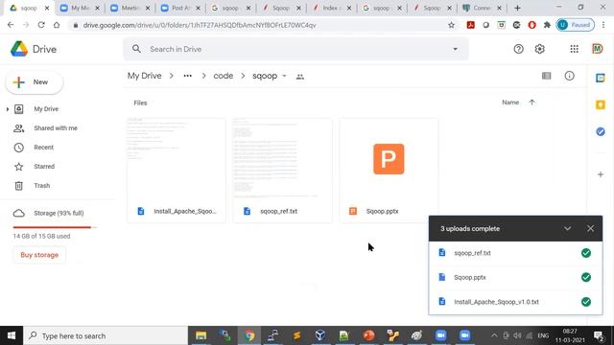Click the Google account avatar
Image resolution: width=614 pixels, height=345 pixels.
[597, 49]
